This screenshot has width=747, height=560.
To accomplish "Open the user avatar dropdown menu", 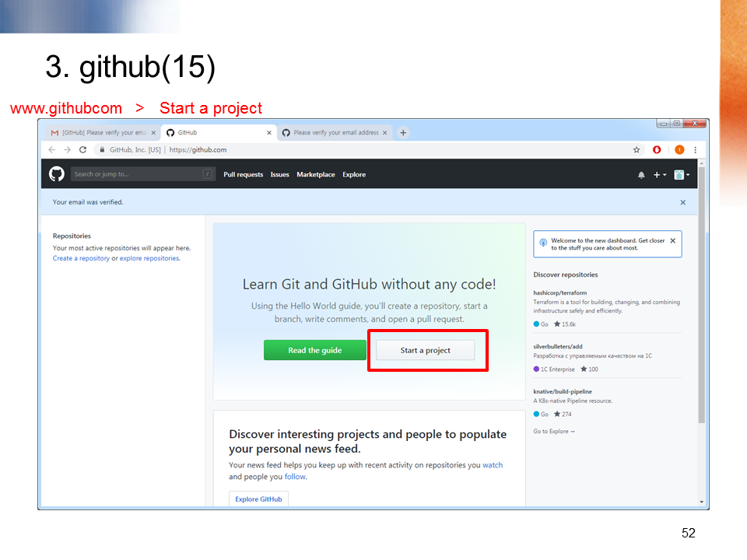I will [x=682, y=175].
